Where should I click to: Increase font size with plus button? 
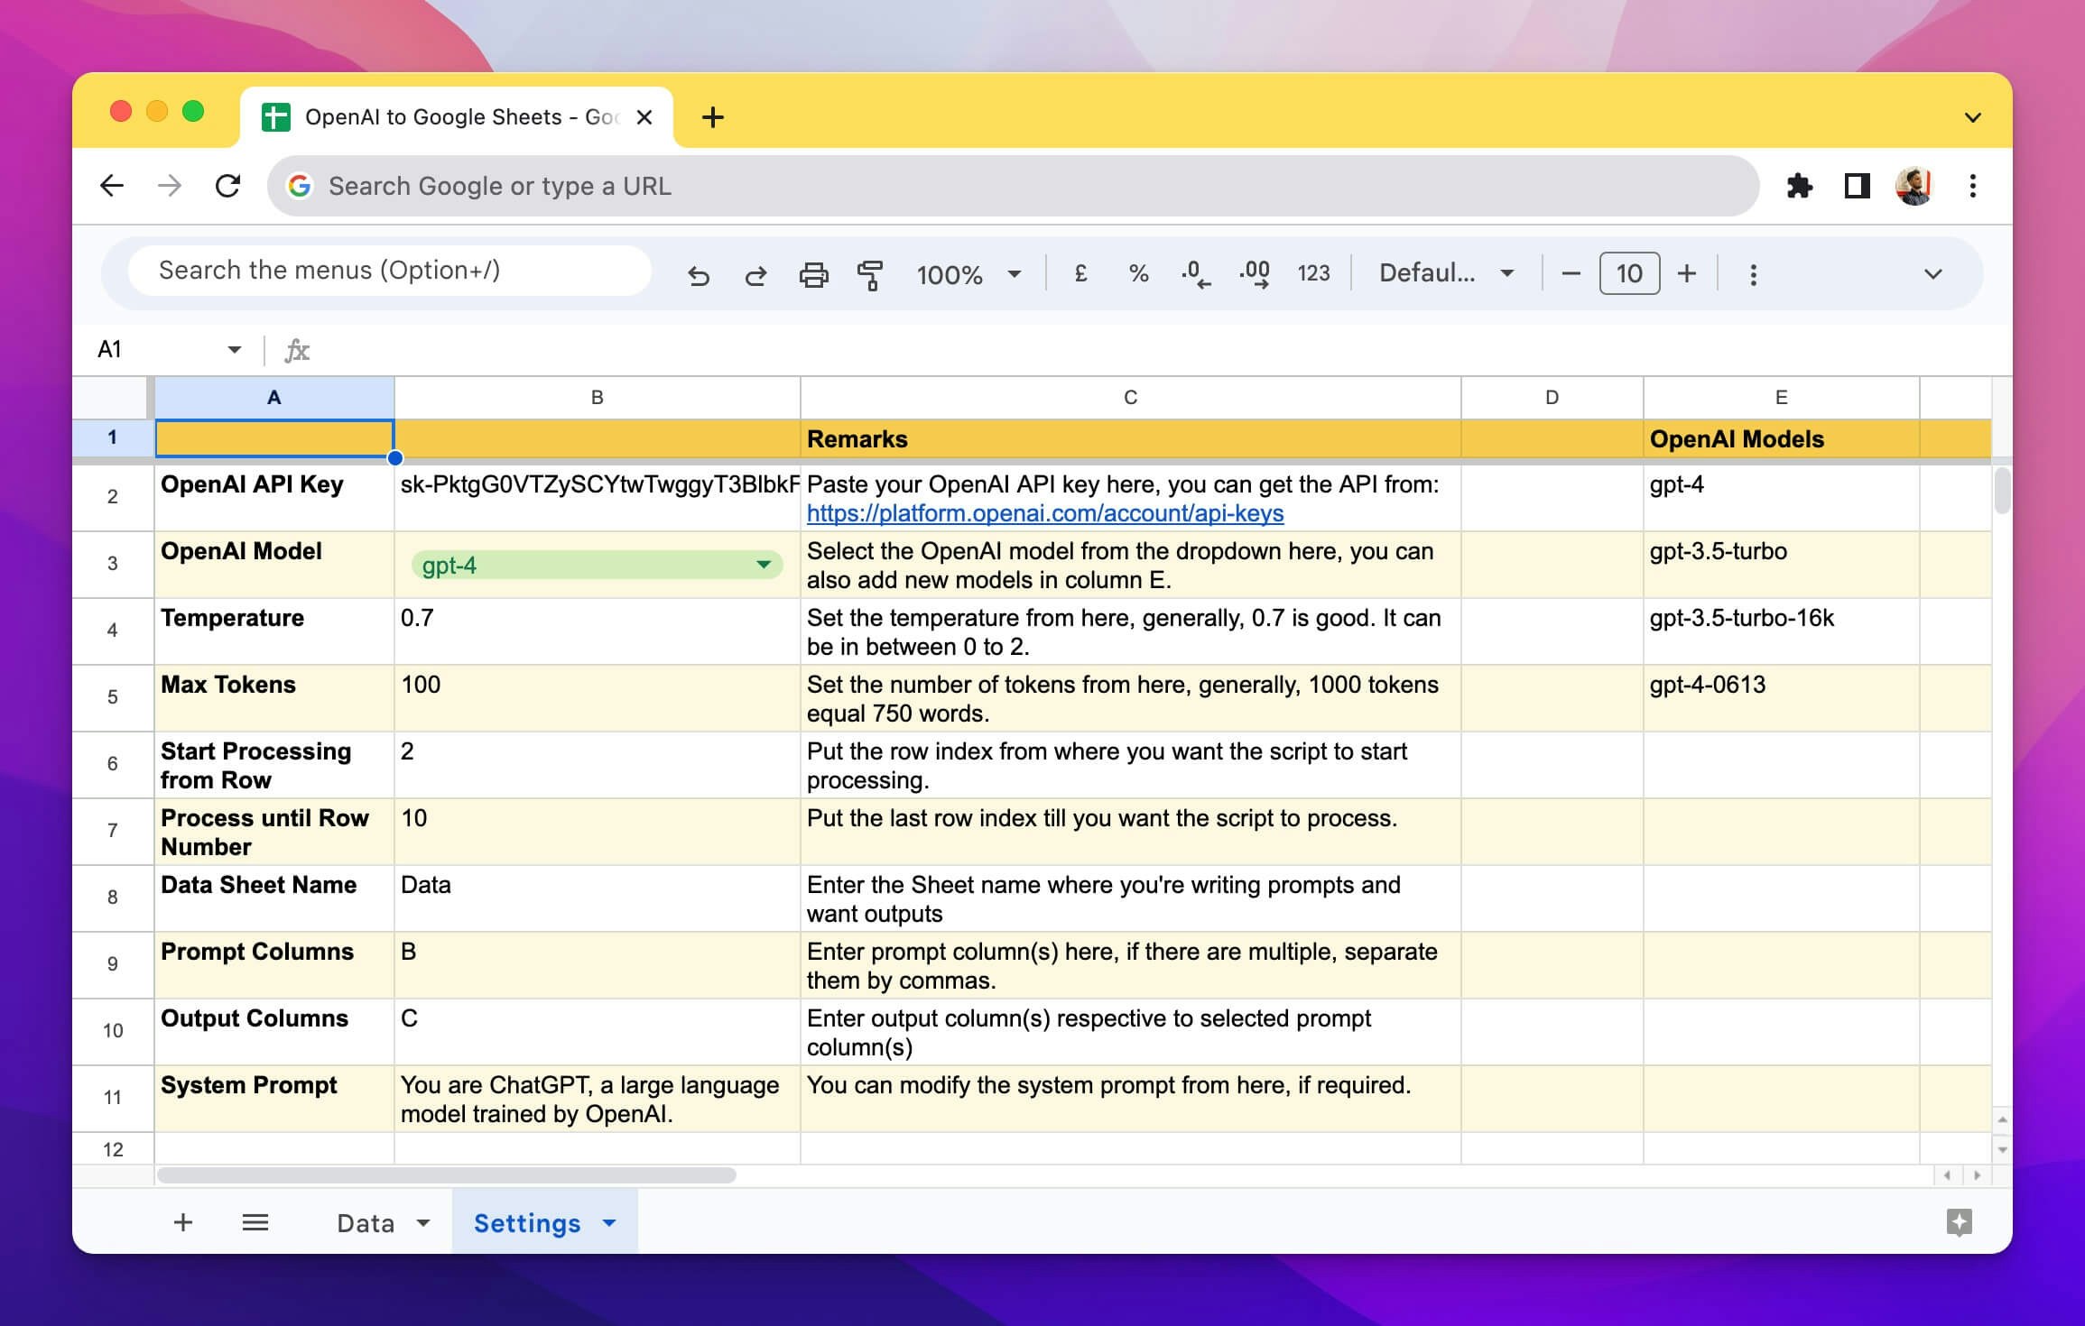point(1686,273)
